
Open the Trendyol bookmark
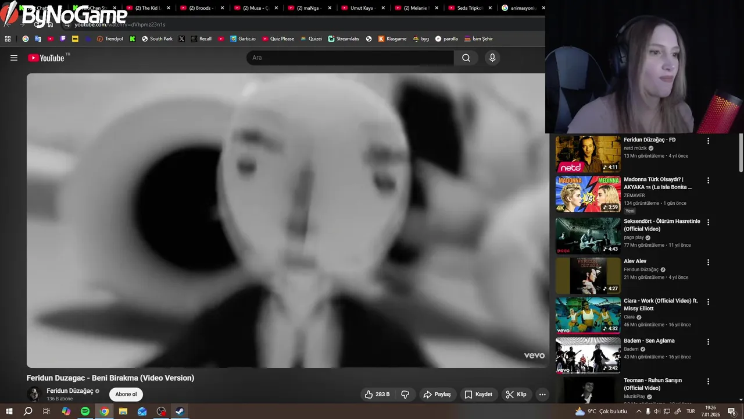110,39
